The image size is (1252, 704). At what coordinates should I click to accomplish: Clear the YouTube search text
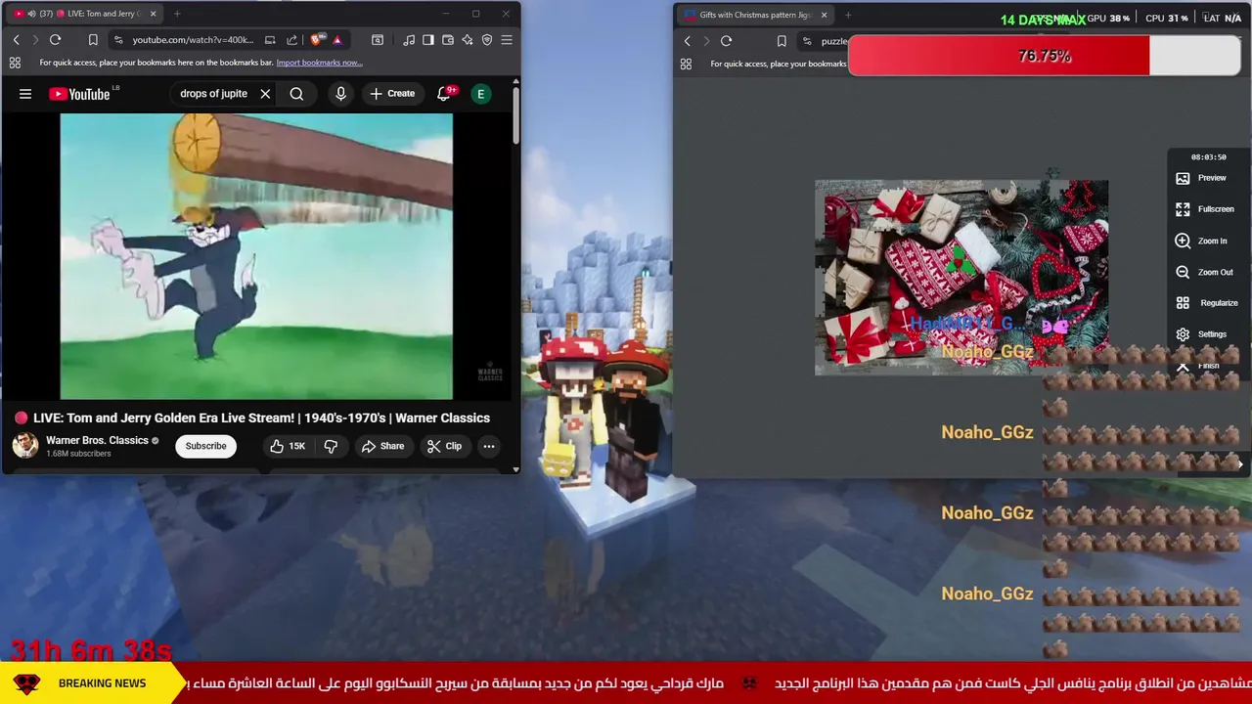[x=265, y=94]
